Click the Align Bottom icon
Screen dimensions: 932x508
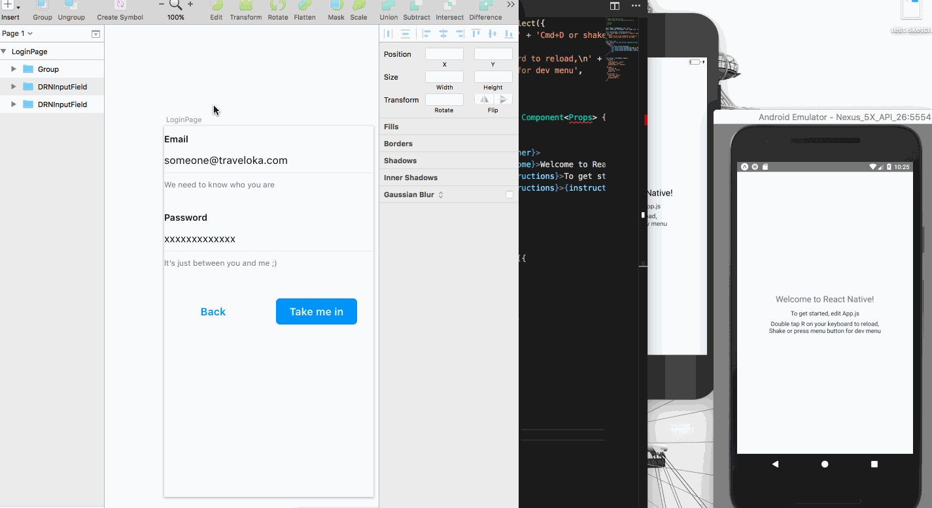pyautogui.click(x=508, y=33)
